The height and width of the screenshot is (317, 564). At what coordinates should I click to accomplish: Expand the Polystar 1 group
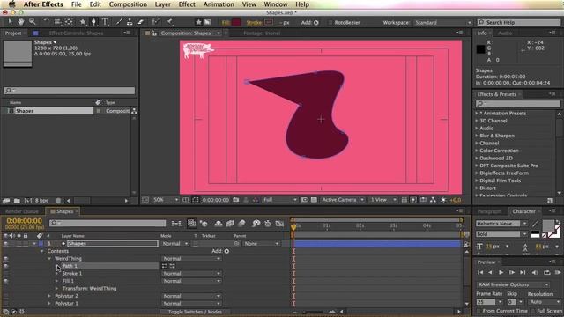pyautogui.click(x=49, y=303)
